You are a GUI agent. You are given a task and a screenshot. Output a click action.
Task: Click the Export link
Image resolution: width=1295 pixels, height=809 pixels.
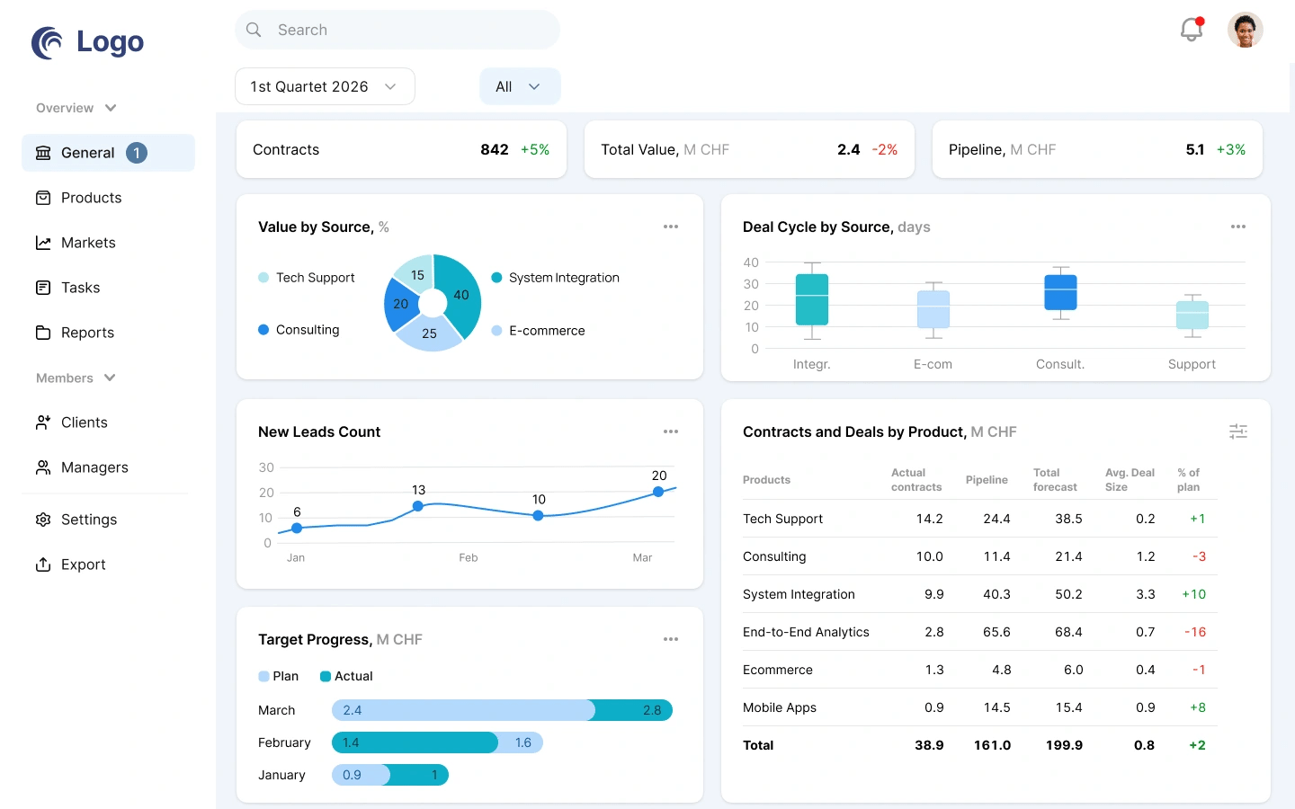coord(108,565)
